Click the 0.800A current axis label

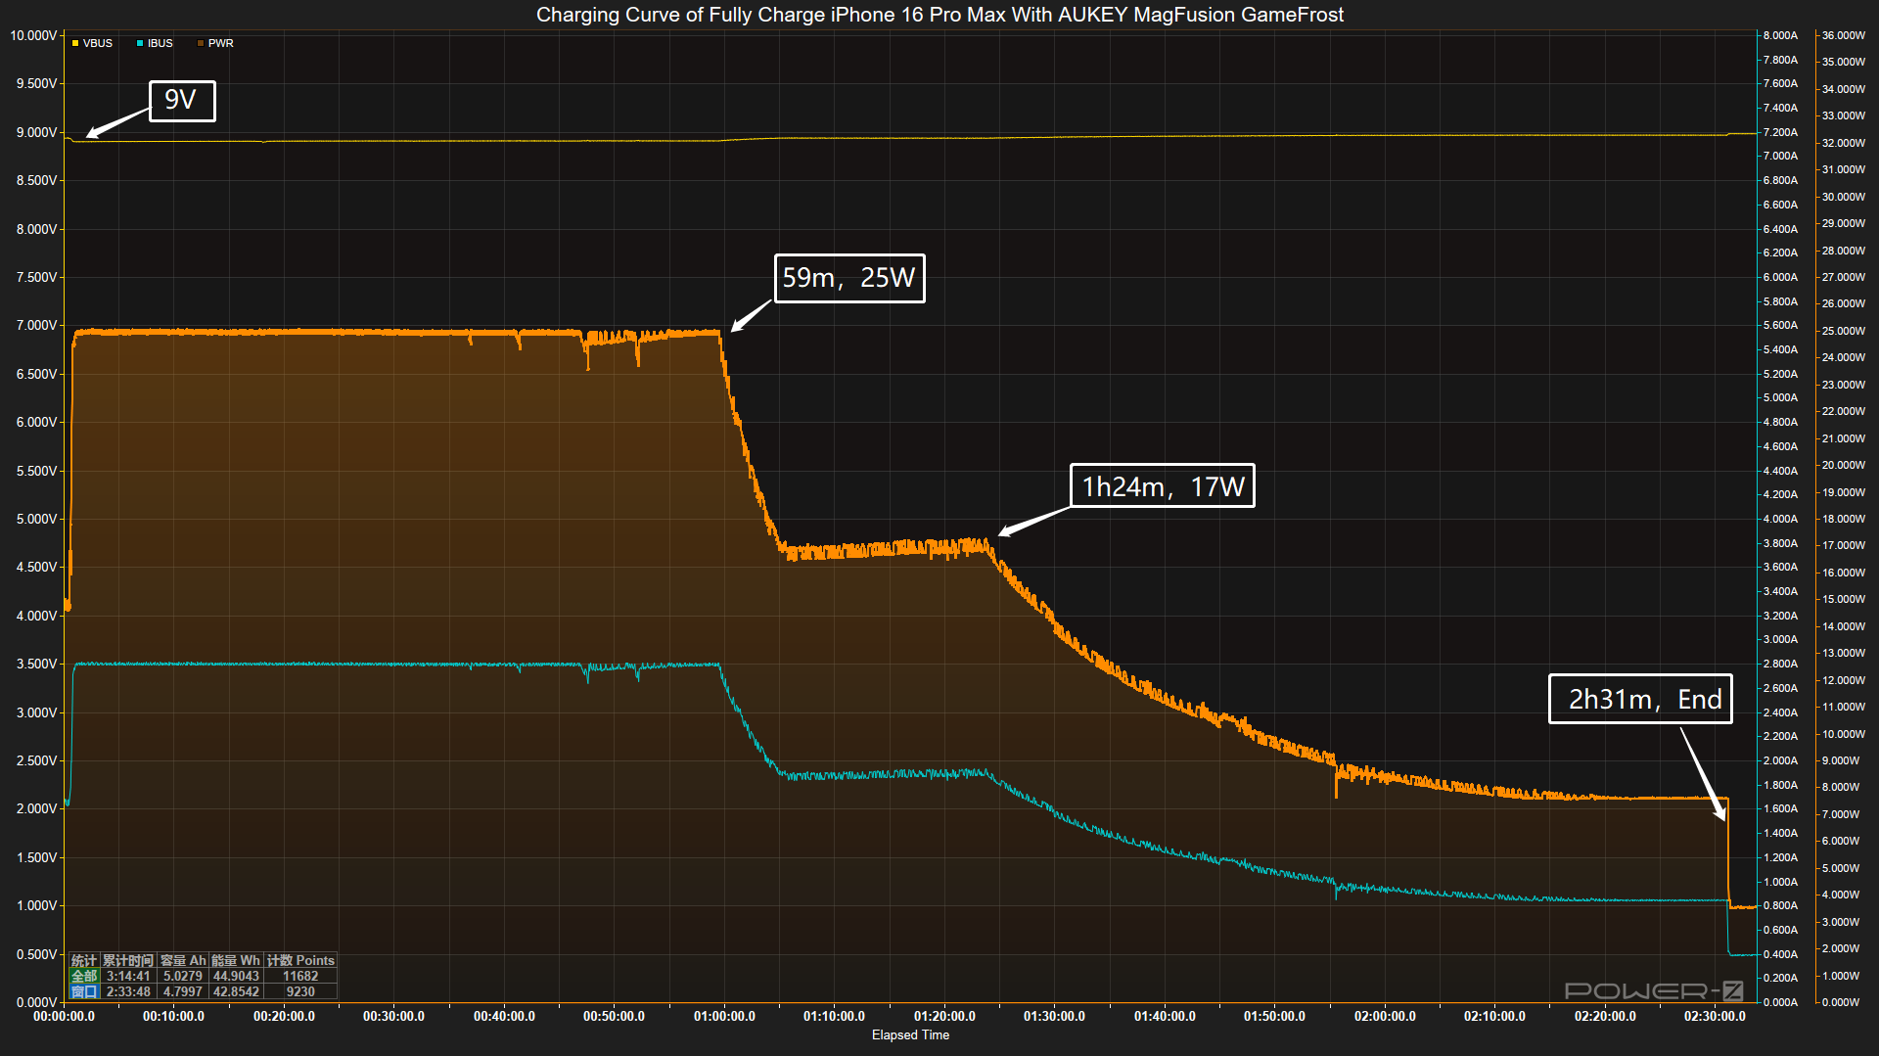coord(1780,905)
